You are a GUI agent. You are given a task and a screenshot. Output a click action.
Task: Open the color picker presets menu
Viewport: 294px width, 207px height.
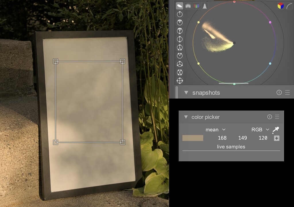[277, 117]
